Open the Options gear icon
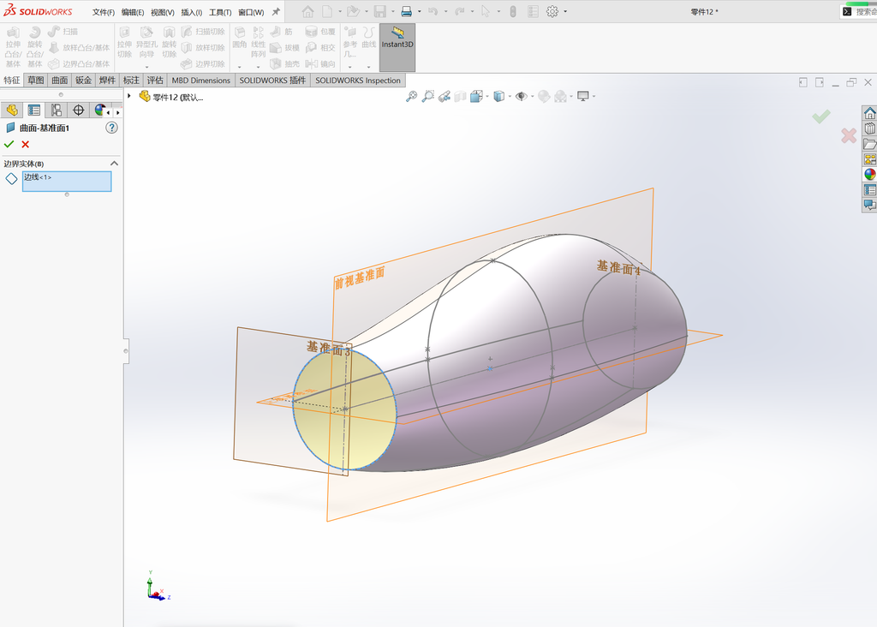 point(552,11)
